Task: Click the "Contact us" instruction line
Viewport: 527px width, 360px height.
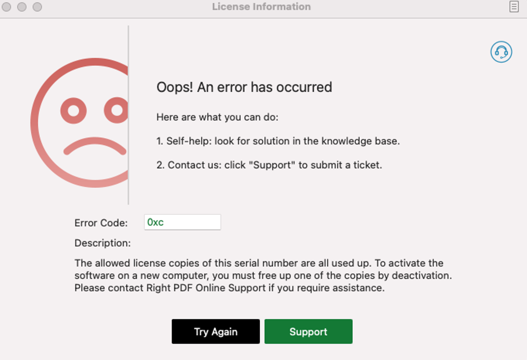Action: click(x=269, y=165)
